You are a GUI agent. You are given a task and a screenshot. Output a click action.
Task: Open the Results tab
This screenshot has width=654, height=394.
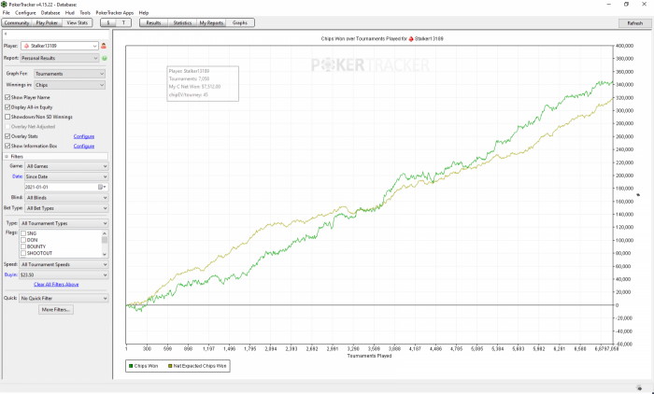(x=153, y=23)
